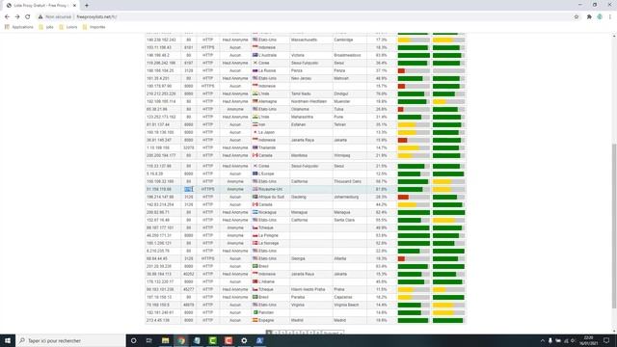Open the Windows Start menu
Viewport: 617px width, 347px height.
click(x=8, y=340)
